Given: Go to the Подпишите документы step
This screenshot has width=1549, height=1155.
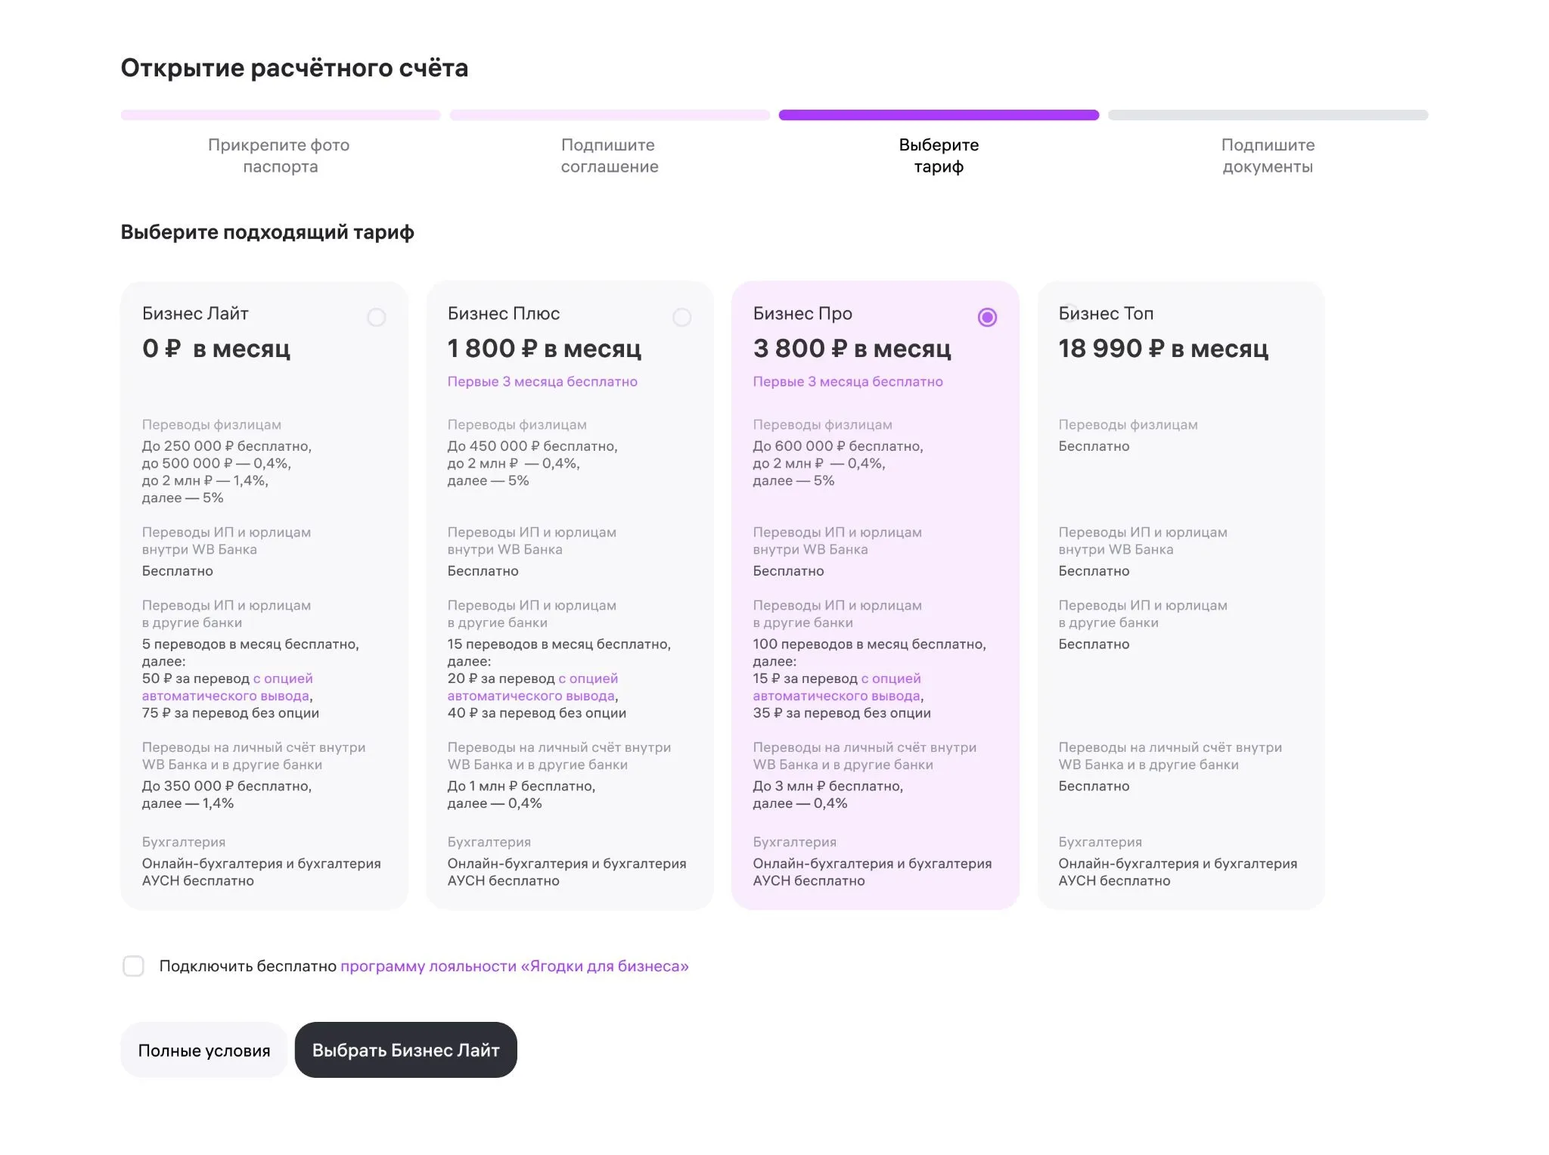Looking at the screenshot, I should click(1268, 155).
